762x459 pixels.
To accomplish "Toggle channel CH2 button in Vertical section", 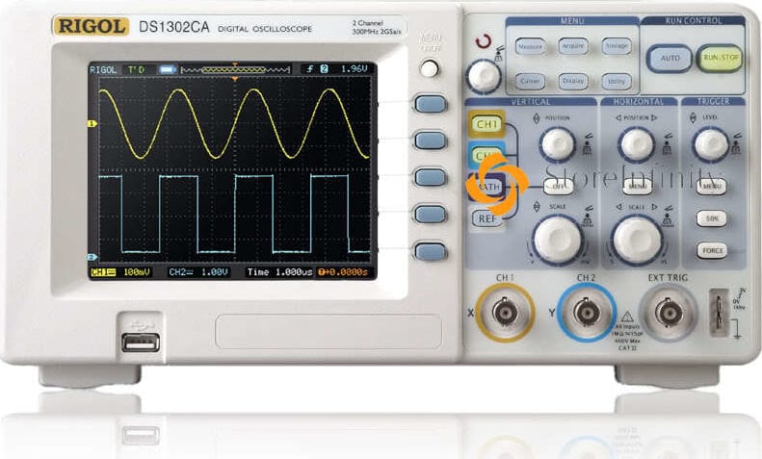I will 486,155.
